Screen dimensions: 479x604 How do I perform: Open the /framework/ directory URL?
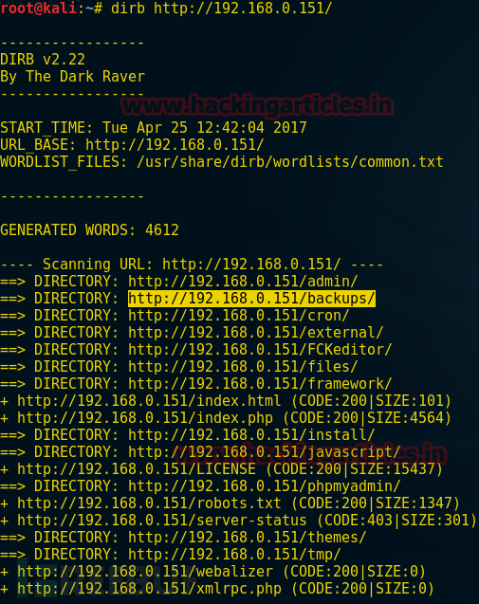tap(260, 384)
